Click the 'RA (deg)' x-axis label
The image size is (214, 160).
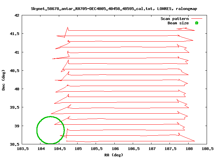point(114,155)
